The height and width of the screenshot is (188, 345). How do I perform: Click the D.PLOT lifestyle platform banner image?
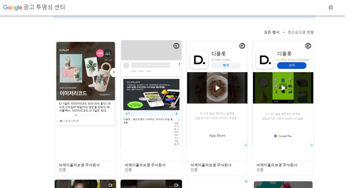pyautogui.click(x=151, y=94)
